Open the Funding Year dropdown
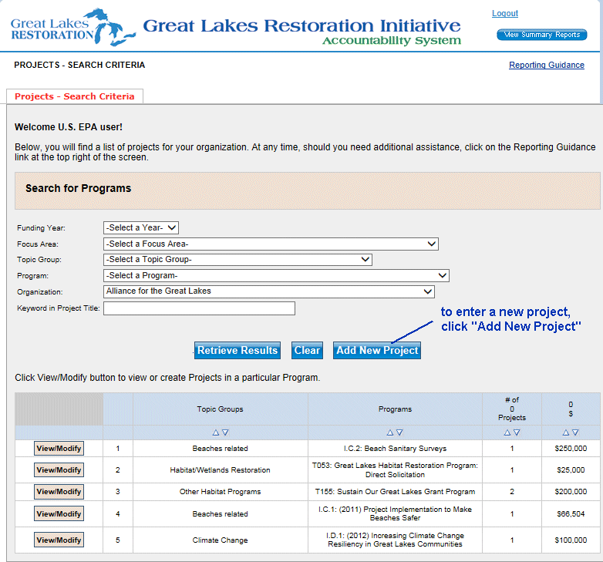 point(141,227)
